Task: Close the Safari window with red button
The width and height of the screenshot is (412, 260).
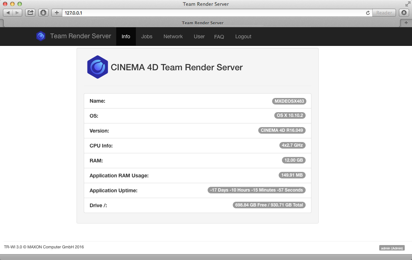Action: (5, 4)
